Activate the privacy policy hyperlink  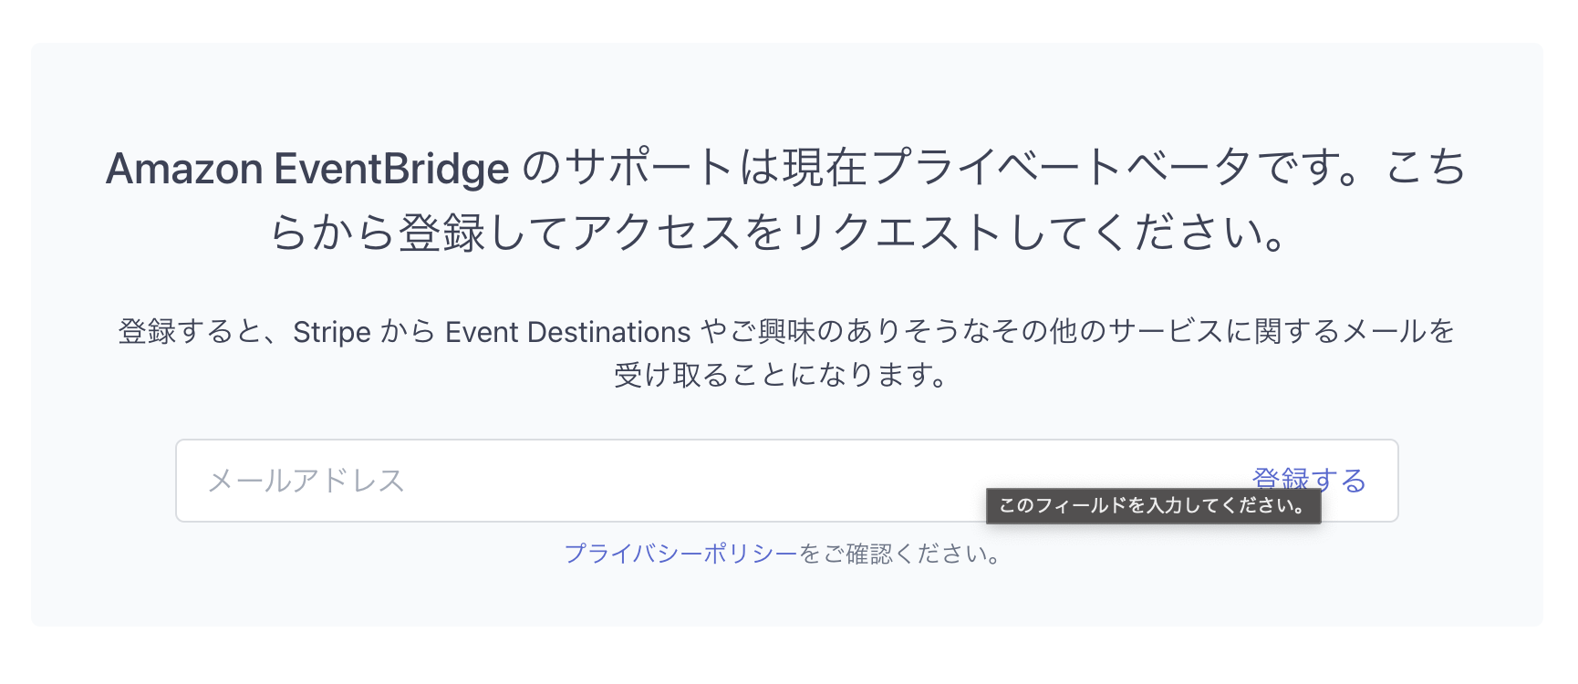680,552
